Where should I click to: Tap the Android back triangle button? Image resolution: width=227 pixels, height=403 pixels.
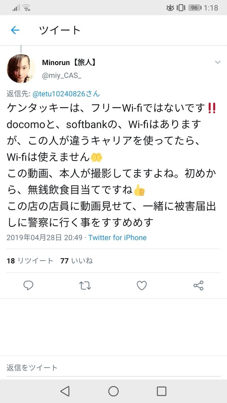tap(65, 391)
